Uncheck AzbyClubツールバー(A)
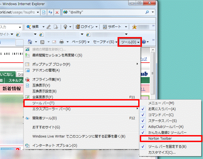203x159 pixels. (170, 127)
